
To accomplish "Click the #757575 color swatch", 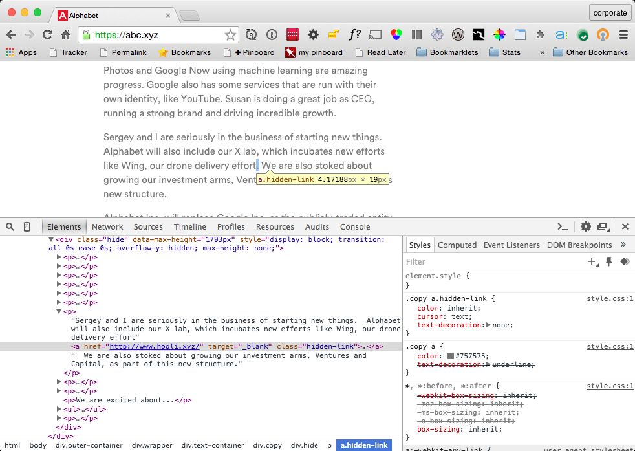I will [x=451, y=356].
